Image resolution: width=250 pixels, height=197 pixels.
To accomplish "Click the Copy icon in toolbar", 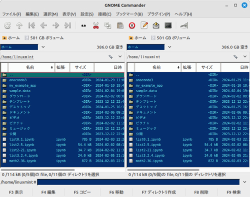I will 107,25.
